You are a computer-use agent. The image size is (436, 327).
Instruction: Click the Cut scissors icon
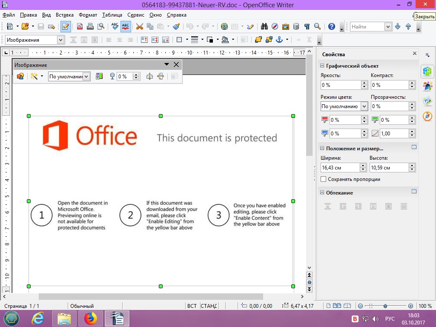coord(139,26)
